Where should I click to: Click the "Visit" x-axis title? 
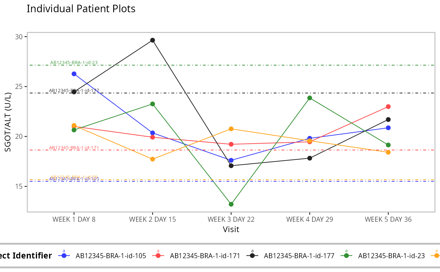coord(231,229)
